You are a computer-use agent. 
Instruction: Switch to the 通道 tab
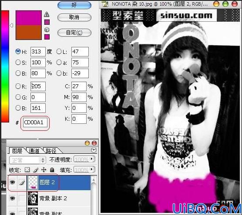[x=34, y=151]
